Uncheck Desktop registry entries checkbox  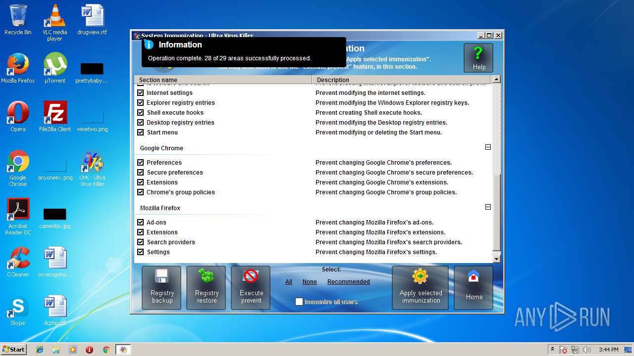click(x=140, y=122)
